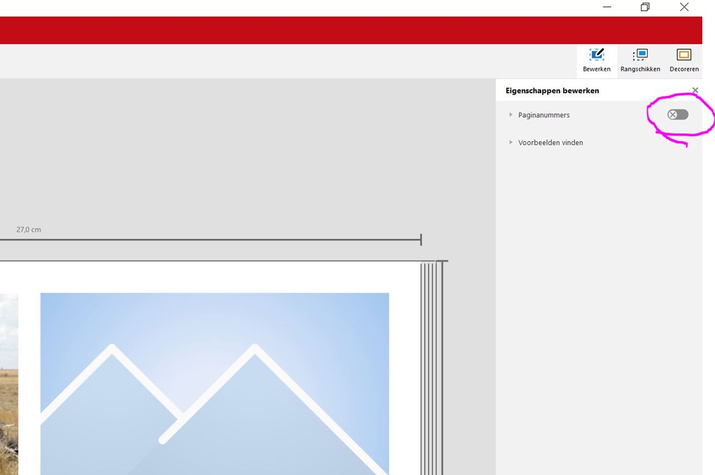
Task: Click the Eigenschappen bewerken panel title
Action: point(552,91)
